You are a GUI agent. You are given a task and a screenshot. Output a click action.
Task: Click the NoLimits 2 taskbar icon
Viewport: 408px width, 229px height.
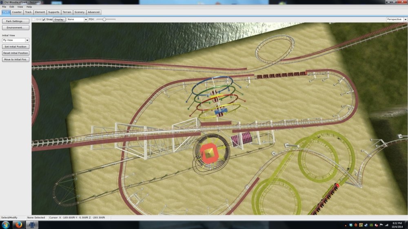tap(32, 225)
